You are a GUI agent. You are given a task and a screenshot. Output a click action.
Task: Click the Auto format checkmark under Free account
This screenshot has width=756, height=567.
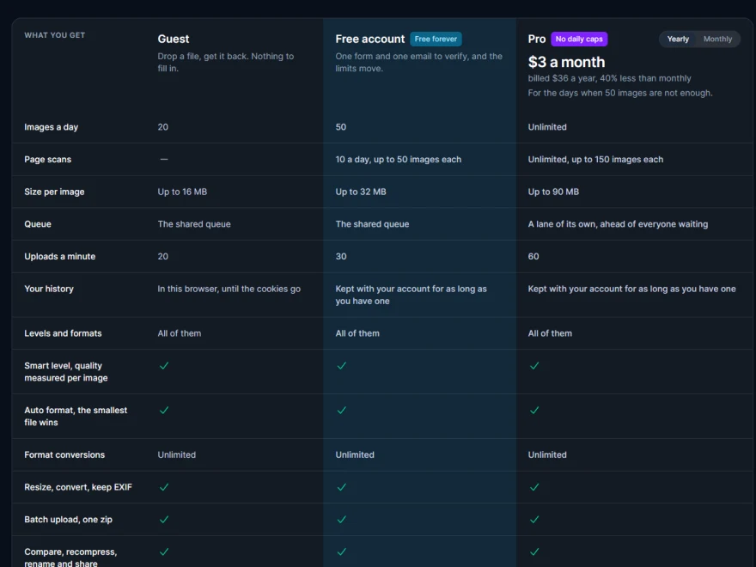(x=341, y=411)
